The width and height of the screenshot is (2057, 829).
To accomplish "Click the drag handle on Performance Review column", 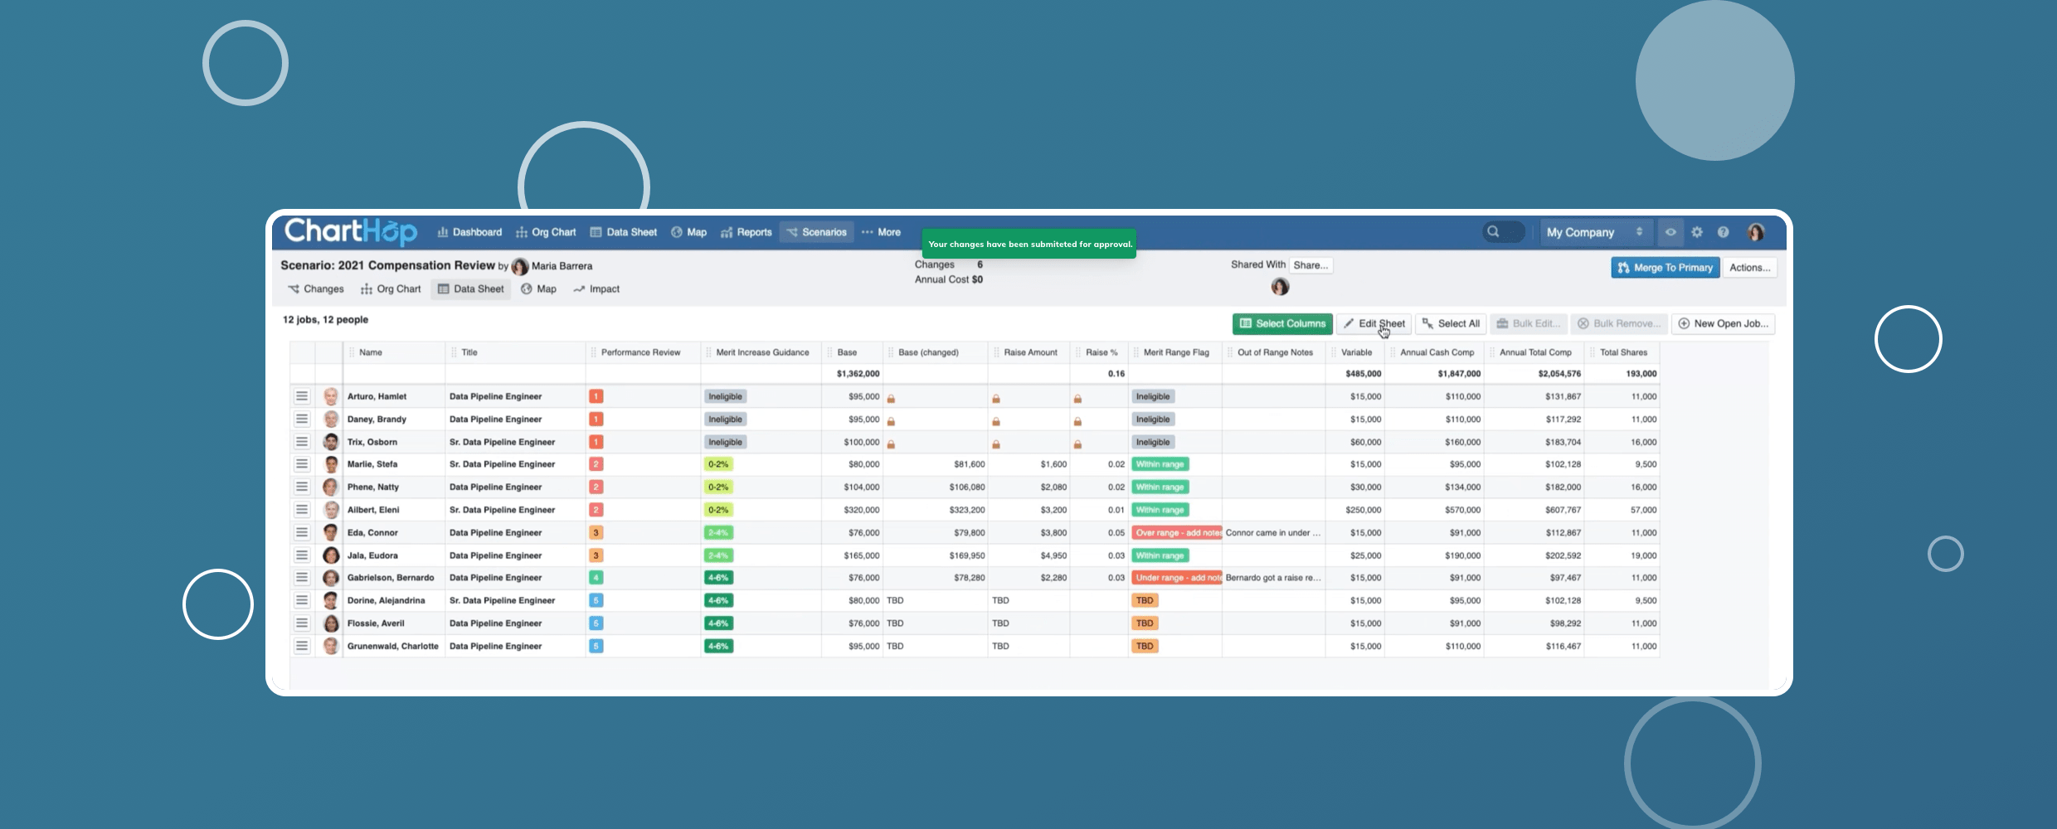I will (x=593, y=352).
